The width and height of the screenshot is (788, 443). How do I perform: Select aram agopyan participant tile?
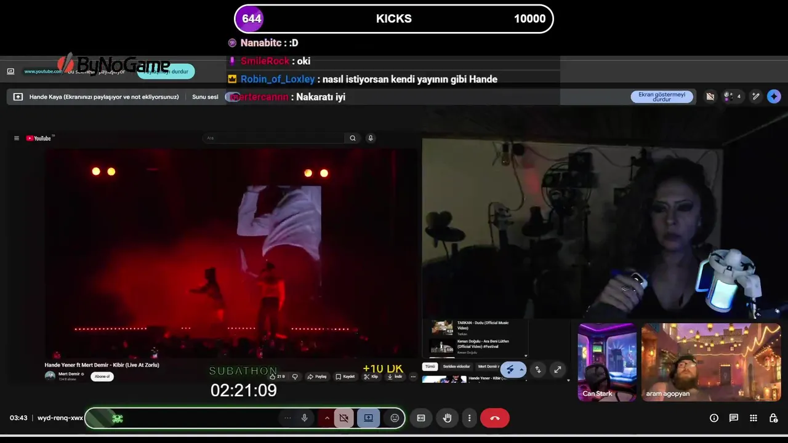(711, 362)
